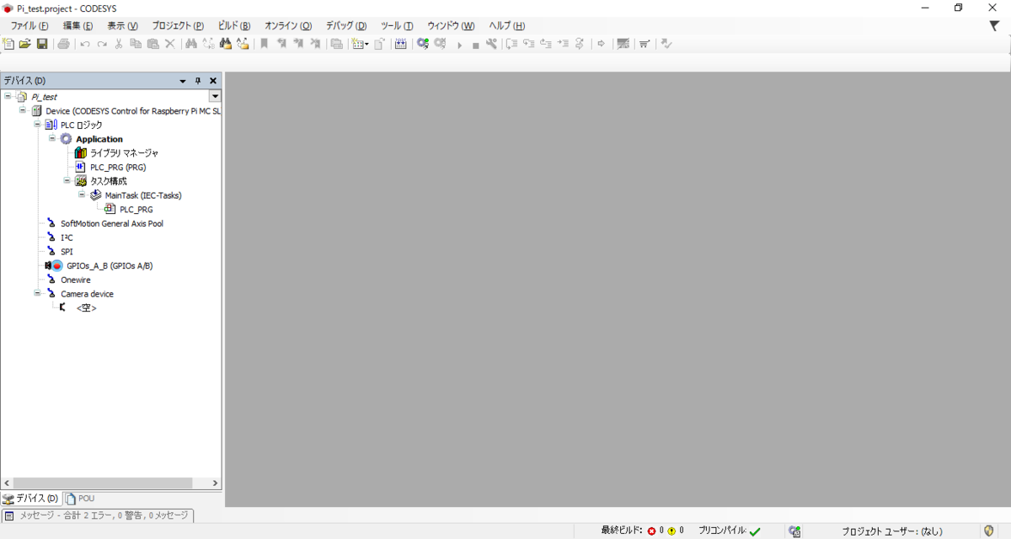Click the Paste clipboard icon

point(152,44)
